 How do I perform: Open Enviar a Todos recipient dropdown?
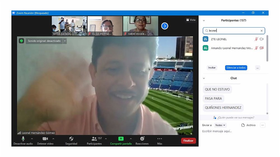[x=220, y=125]
